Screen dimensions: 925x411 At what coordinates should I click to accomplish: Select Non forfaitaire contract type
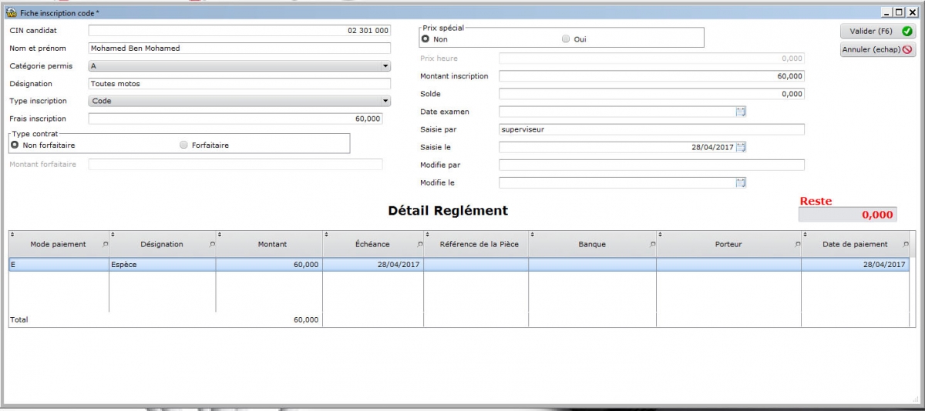point(15,145)
